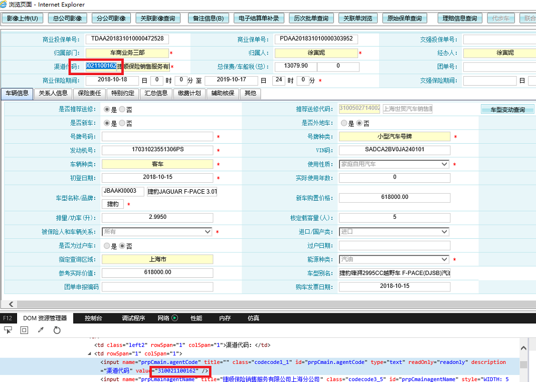Click the color picker eyedropper icon
This screenshot has height=382, width=536.
coord(41,330)
